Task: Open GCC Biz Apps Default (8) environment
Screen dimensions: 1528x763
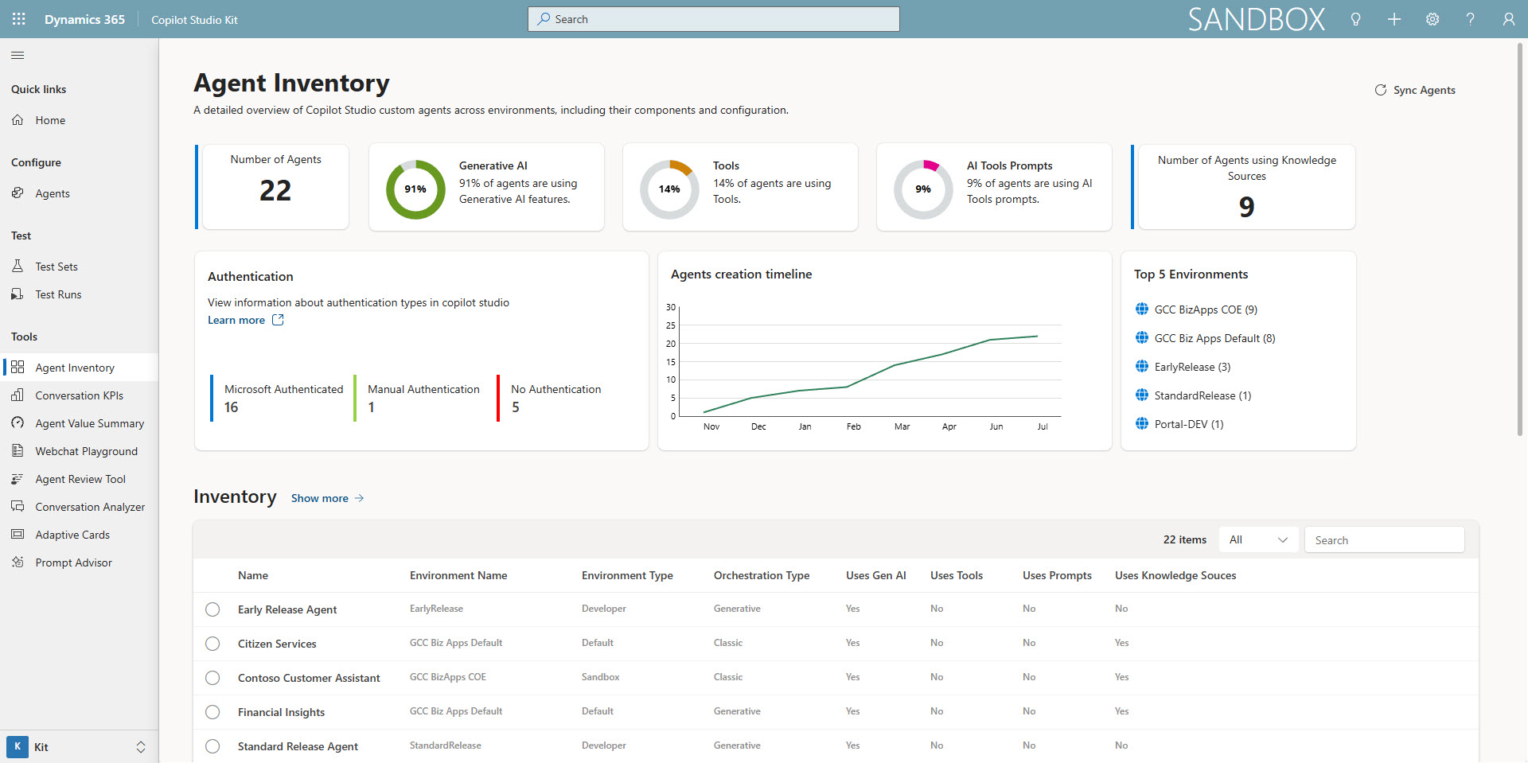Action: pyautogui.click(x=1214, y=338)
